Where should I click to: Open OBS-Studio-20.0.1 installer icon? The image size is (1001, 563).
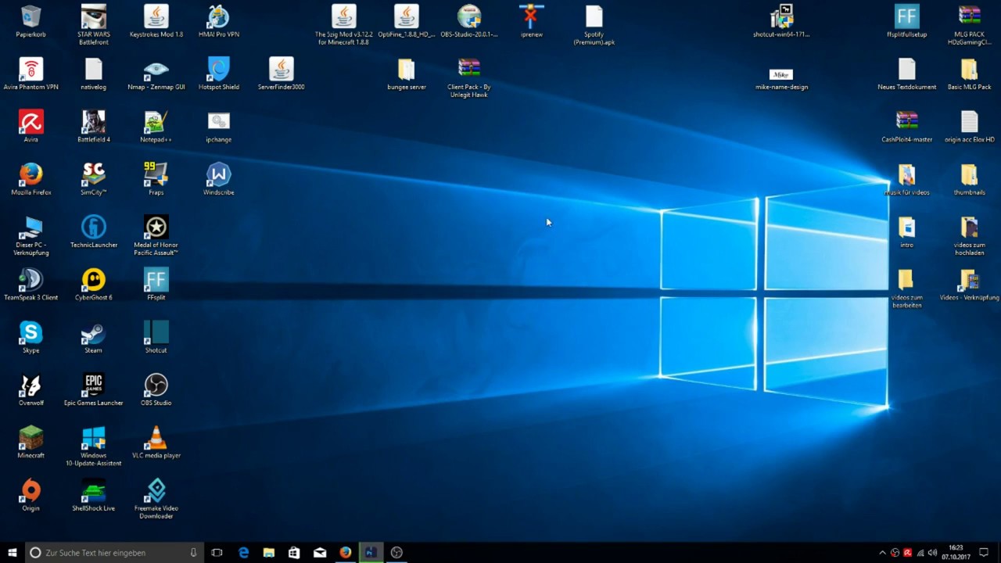[x=469, y=17]
